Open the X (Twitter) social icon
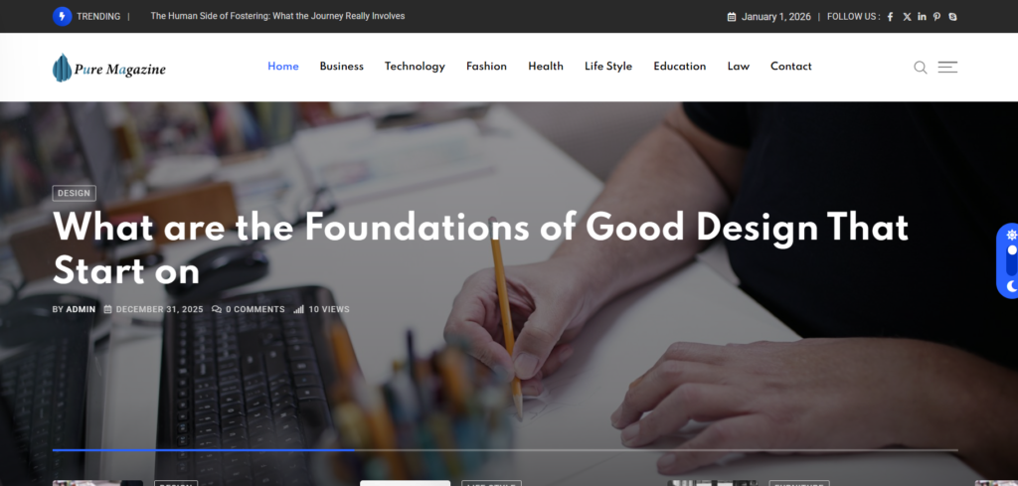1018x486 pixels. click(x=907, y=17)
